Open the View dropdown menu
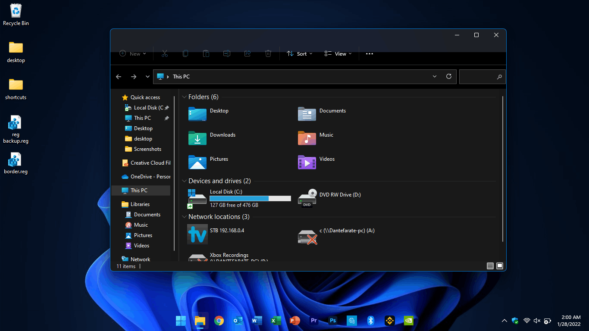This screenshot has width=589, height=331. [x=338, y=54]
